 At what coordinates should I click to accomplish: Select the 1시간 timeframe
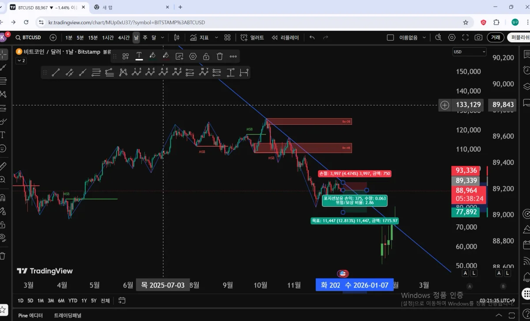108,37
